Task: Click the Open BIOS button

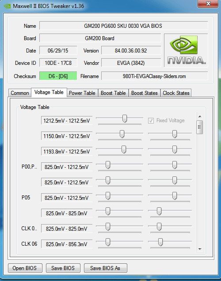Action: click(25, 268)
